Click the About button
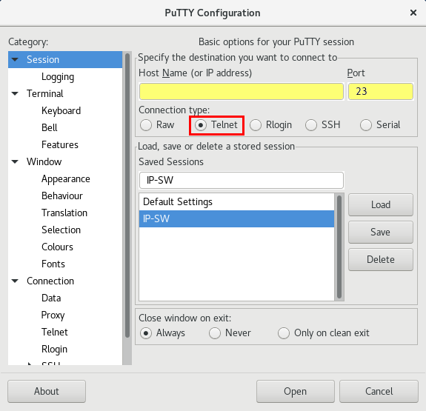The image size is (426, 411). 47,392
